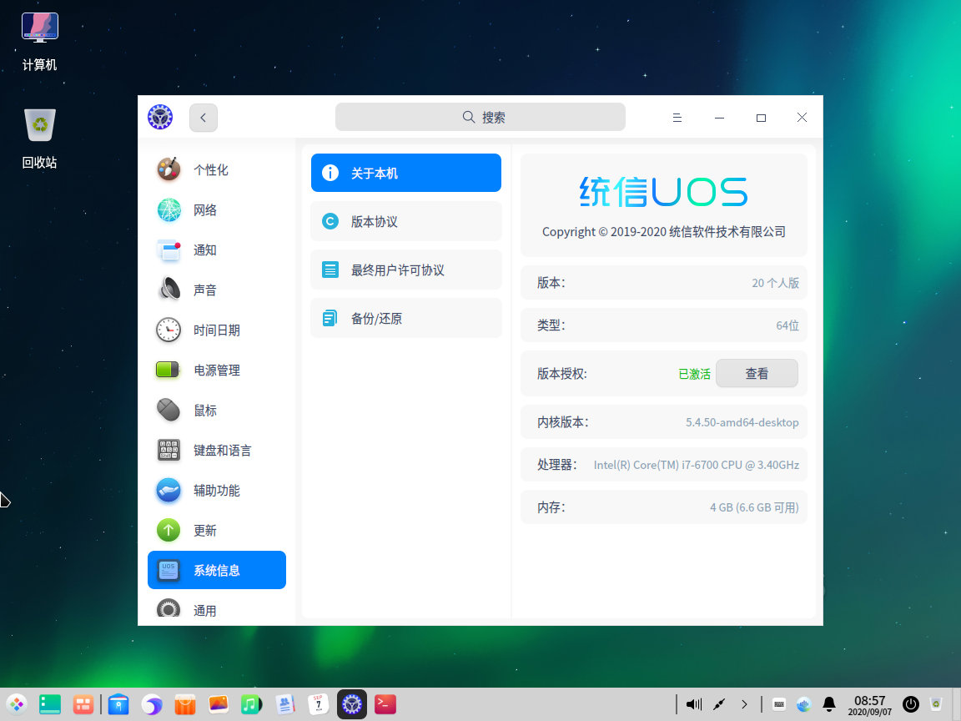Click the kernel version 5.4.50-amd64-desktop
961x721 pixels.
742,422
